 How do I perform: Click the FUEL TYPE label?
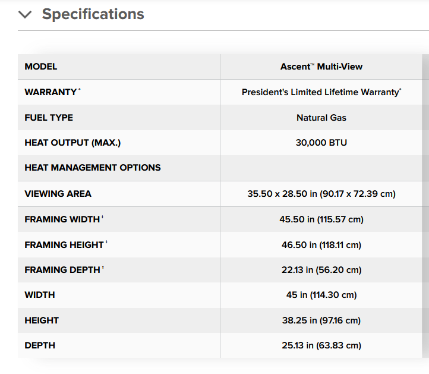click(x=49, y=118)
